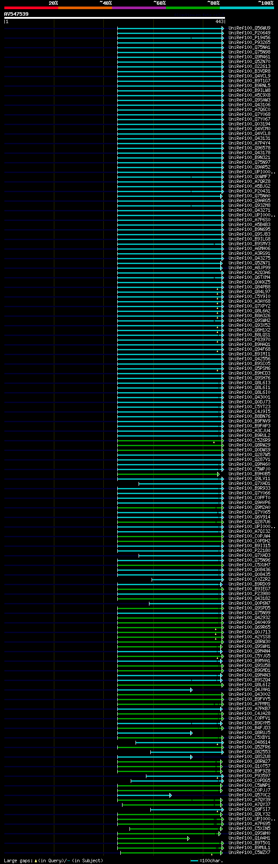This screenshot has width=278, height=864.
Task: Select hit label UniRef100_C5WZX7
Action: click(x=249, y=853)
